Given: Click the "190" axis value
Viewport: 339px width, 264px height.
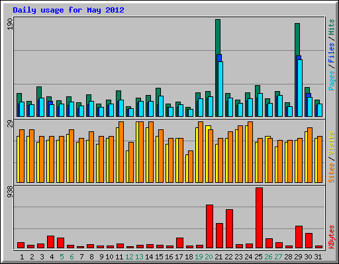Looking at the screenshot, I should tap(10, 24).
